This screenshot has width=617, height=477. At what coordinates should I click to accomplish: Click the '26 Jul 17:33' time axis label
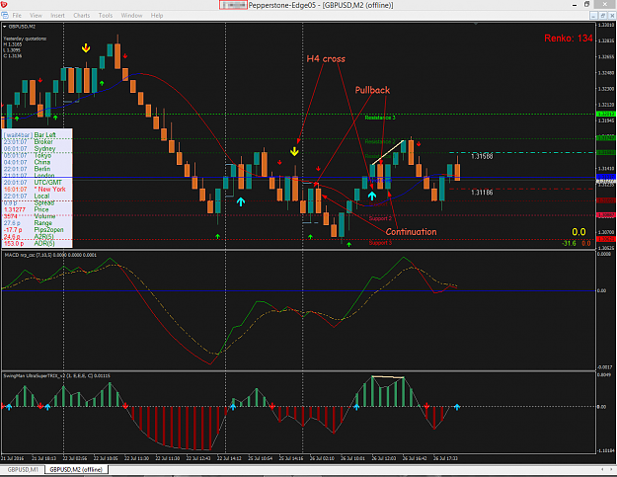(445, 458)
